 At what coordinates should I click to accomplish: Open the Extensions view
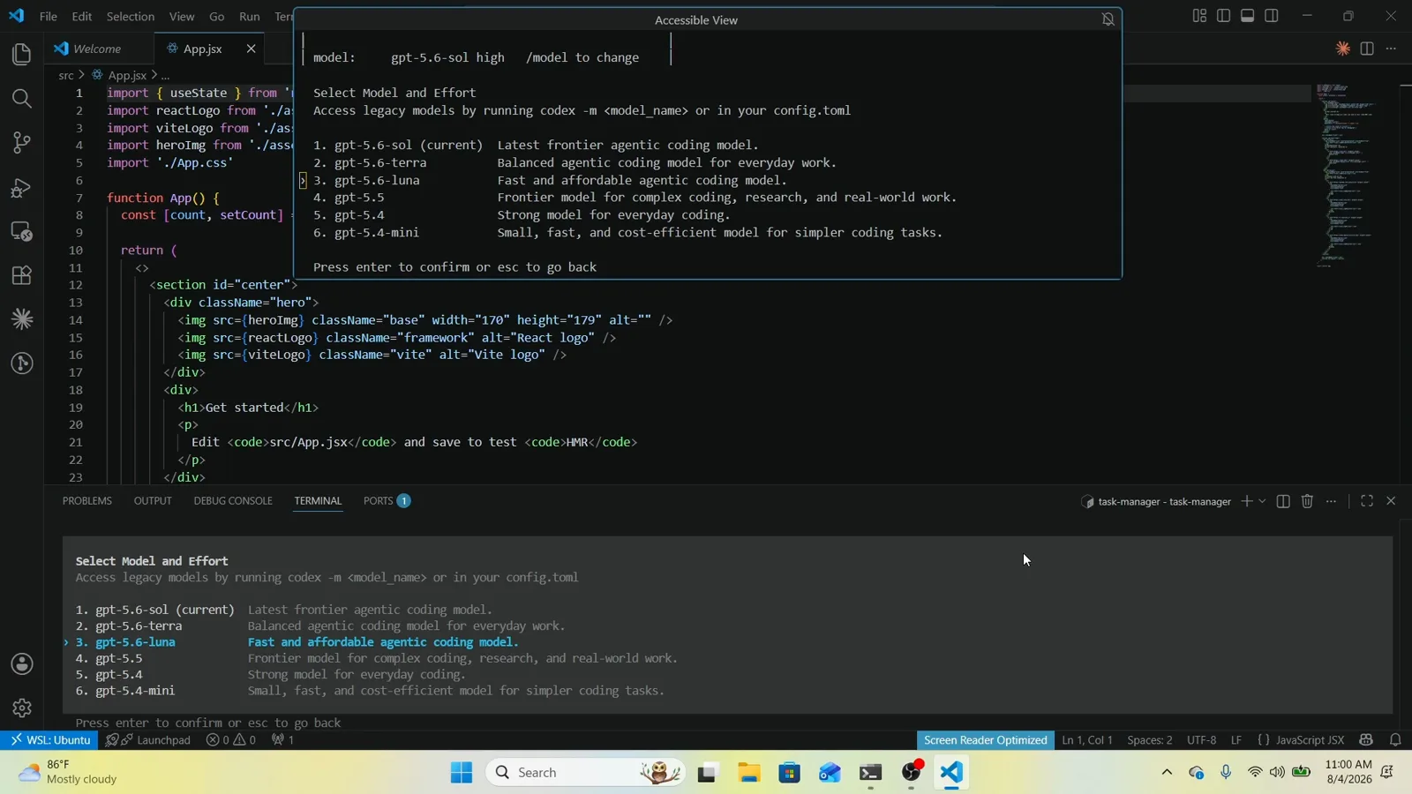[22, 275]
